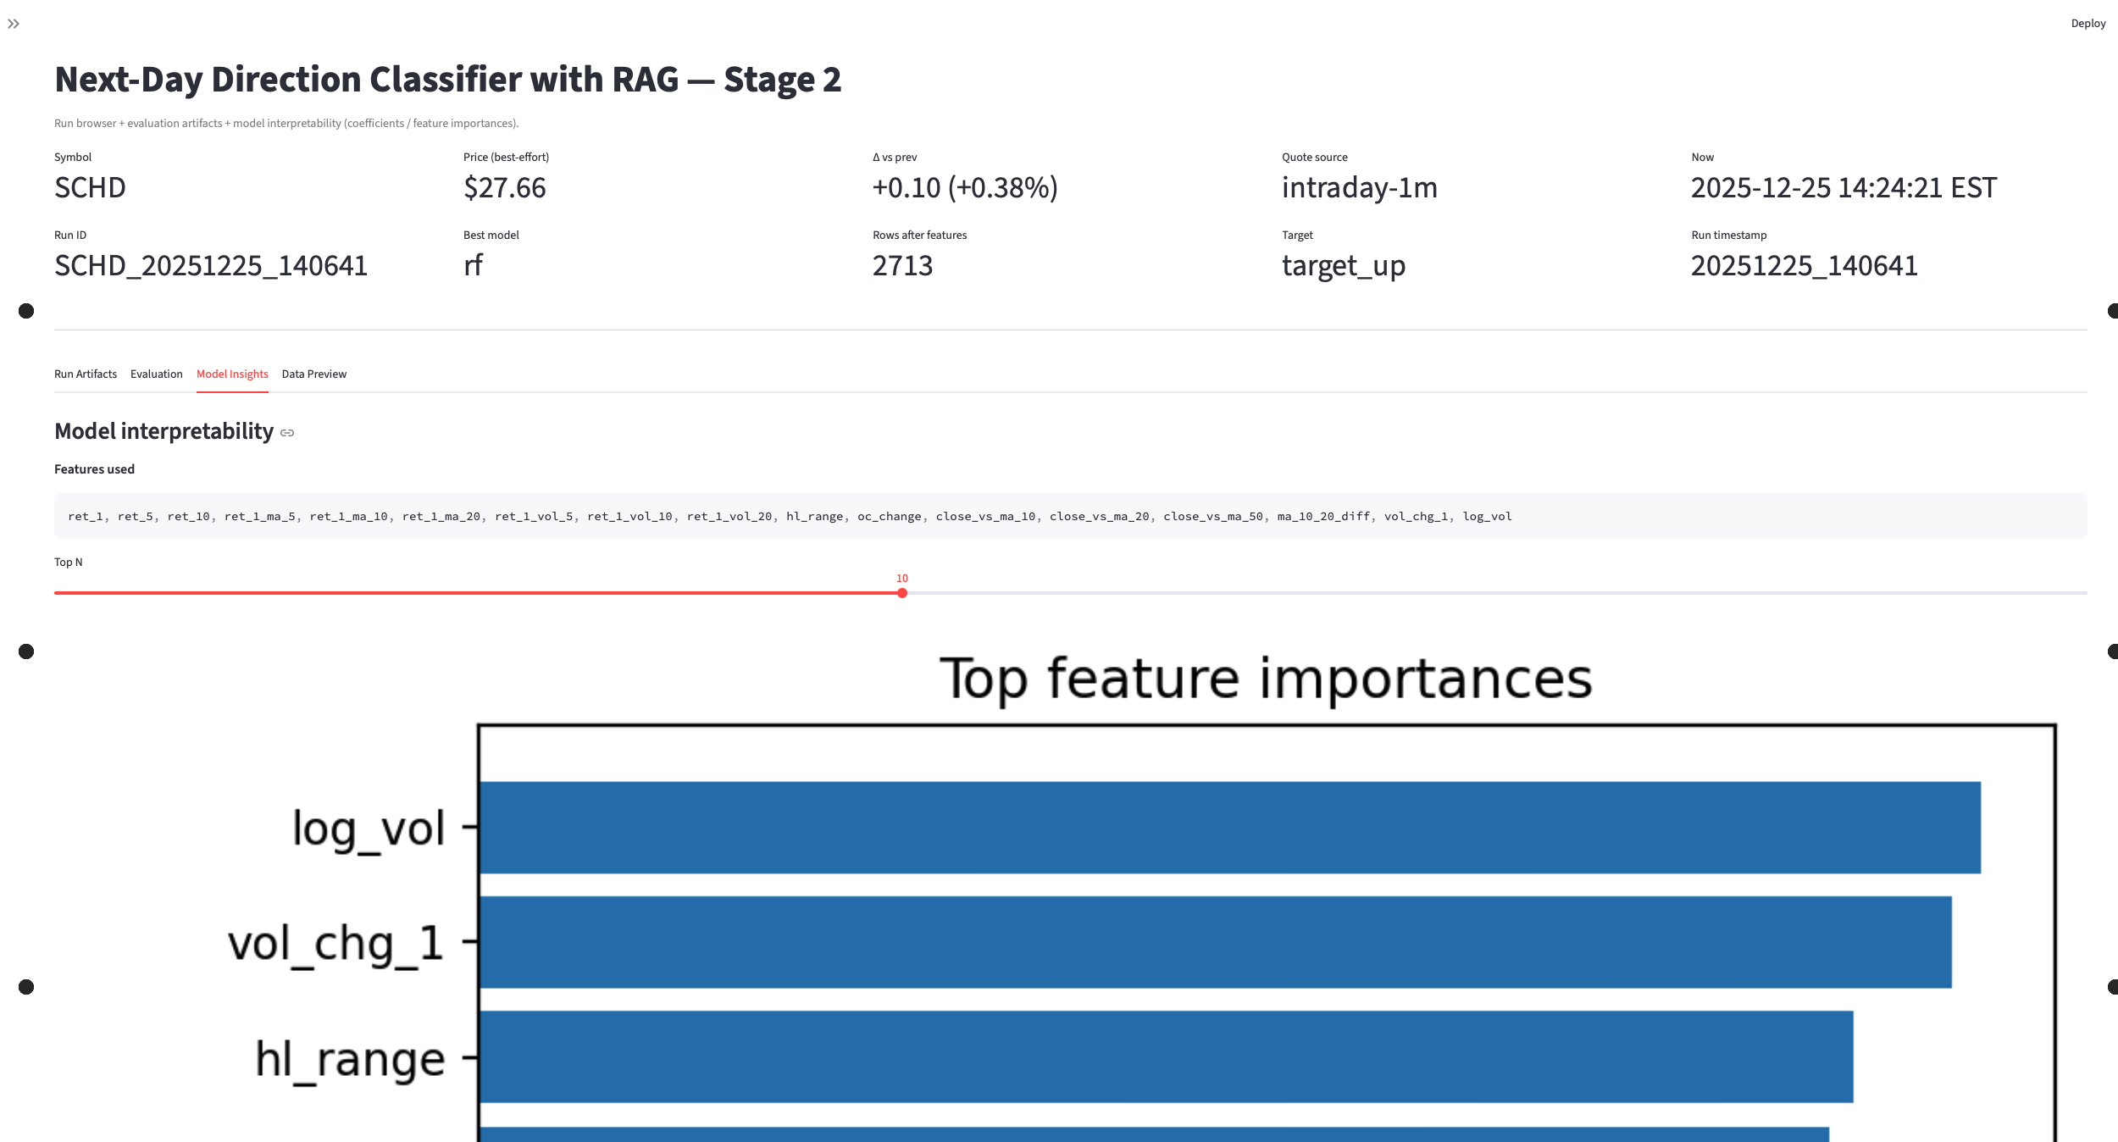
Task: Click the Run ID SCHD_20251225_140641 value
Action: (x=210, y=265)
